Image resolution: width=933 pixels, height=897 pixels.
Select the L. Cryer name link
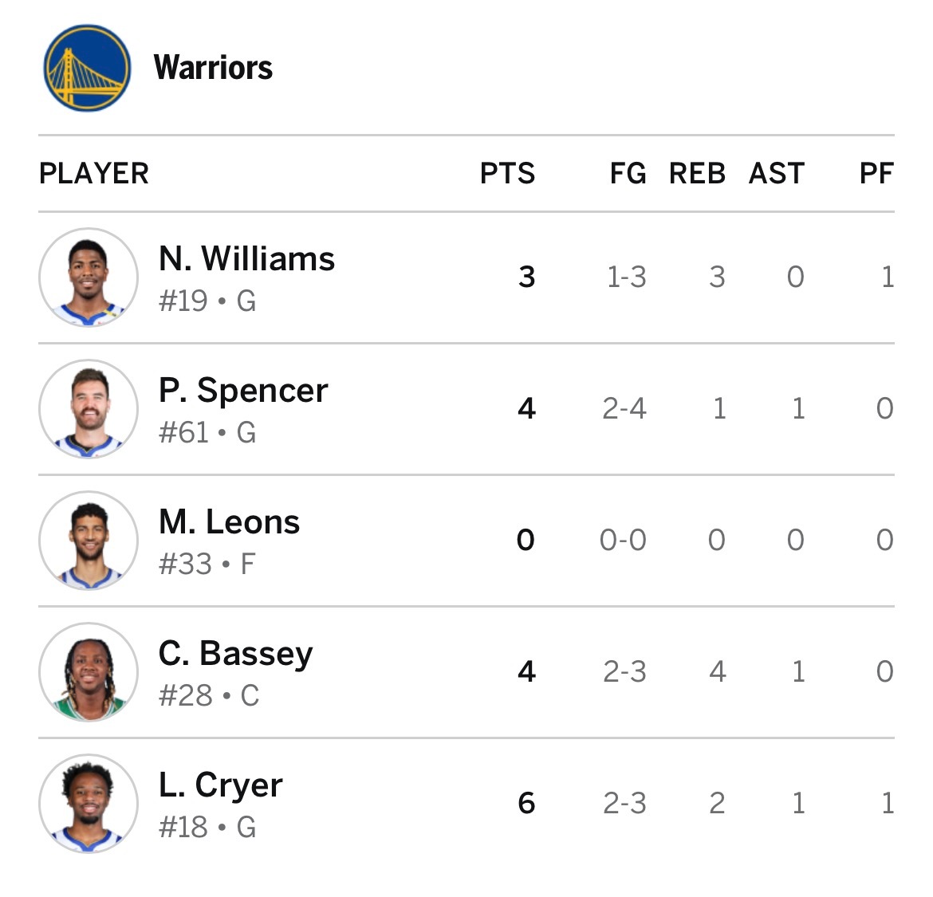tap(220, 785)
